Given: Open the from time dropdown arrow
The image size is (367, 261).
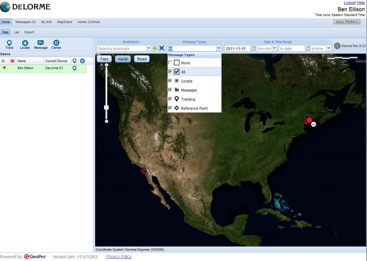Looking at the screenshot, I should tap(274, 48).
